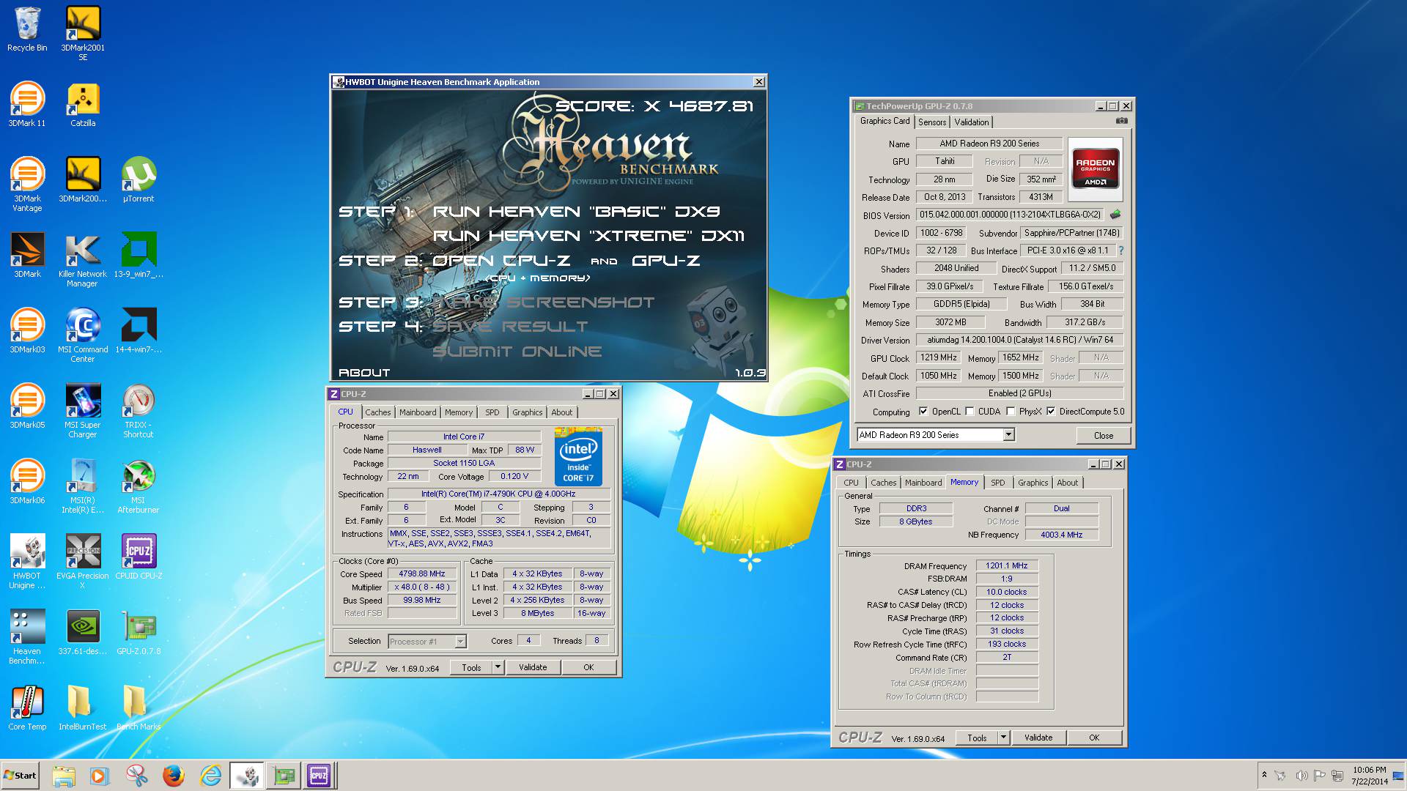Screen dimensions: 1407x791
Task: Open TRIXX shortcut on desktop
Action: pos(139,411)
